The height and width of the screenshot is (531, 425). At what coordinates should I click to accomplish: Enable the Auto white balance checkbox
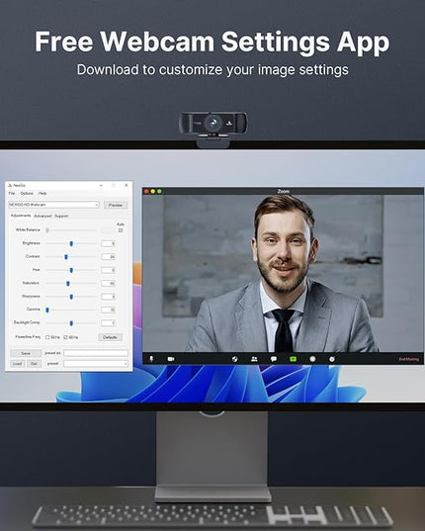(x=121, y=230)
